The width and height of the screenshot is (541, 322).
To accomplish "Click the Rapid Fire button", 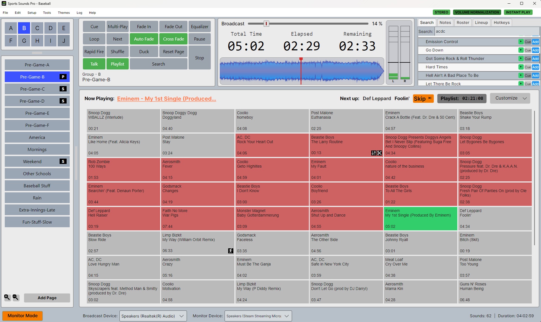I will 94,52.
